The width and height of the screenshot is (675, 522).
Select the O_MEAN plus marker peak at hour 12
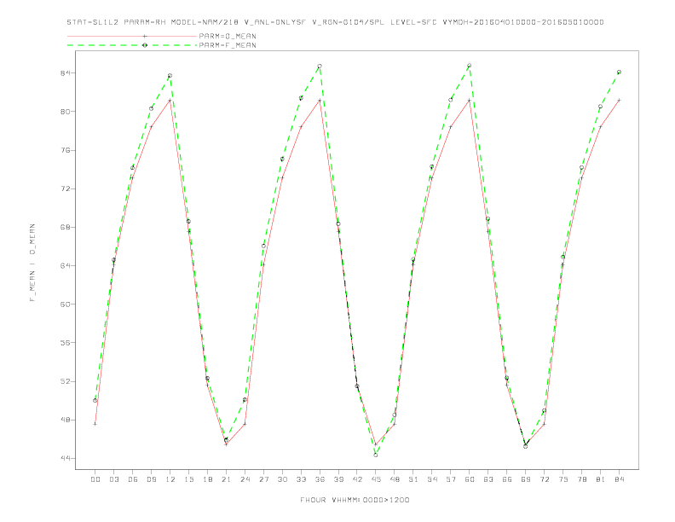(170, 101)
